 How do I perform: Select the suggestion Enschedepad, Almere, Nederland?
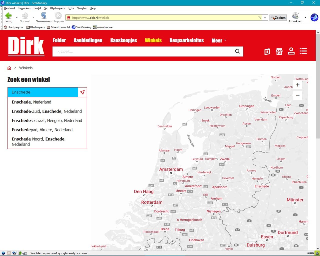point(42,130)
